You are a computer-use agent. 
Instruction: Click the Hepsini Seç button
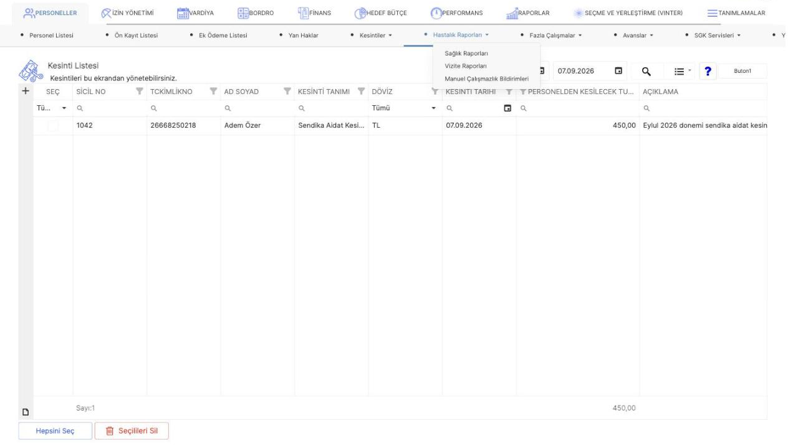[56, 432]
